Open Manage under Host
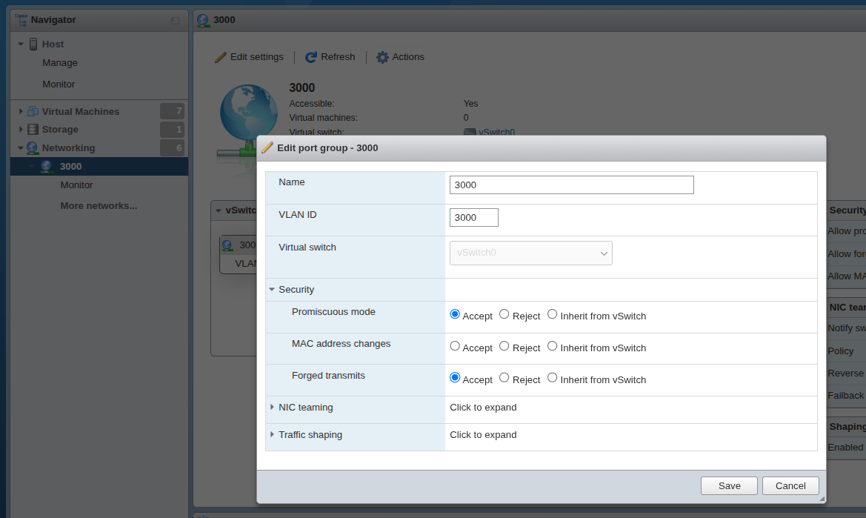This screenshot has width=866, height=518. 60,63
